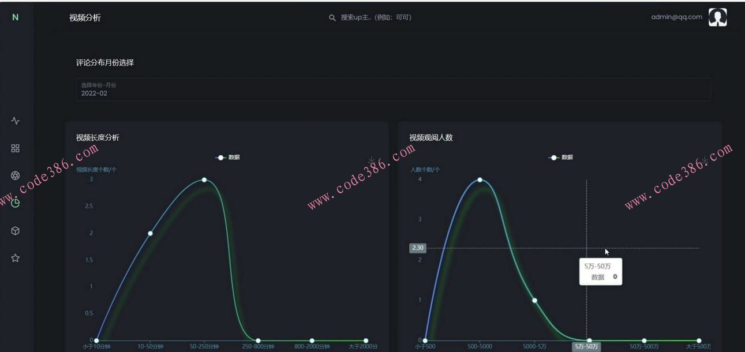
Task: Click the 视频长度个数/个 axis title
Action: [x=96, y=169]
